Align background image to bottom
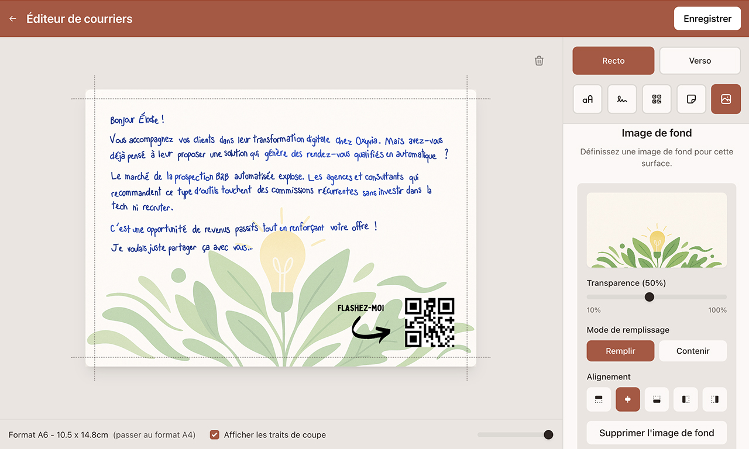This screenshot has height=449, width=749. [x=657, y=399]
